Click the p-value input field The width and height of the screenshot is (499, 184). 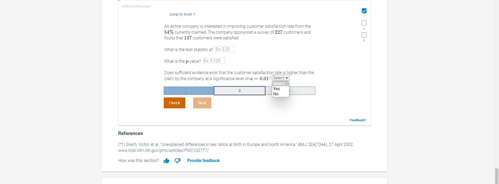tap(214, 61)
